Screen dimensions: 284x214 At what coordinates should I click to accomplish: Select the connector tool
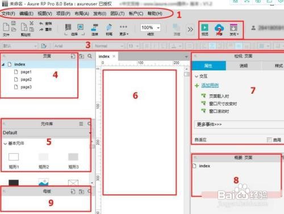[x=95, y=27]
